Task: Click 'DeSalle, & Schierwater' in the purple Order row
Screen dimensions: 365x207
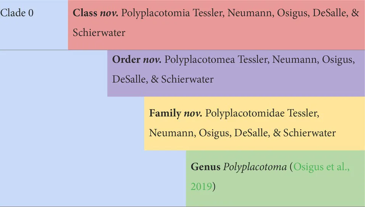Action: tap(163, 80)
